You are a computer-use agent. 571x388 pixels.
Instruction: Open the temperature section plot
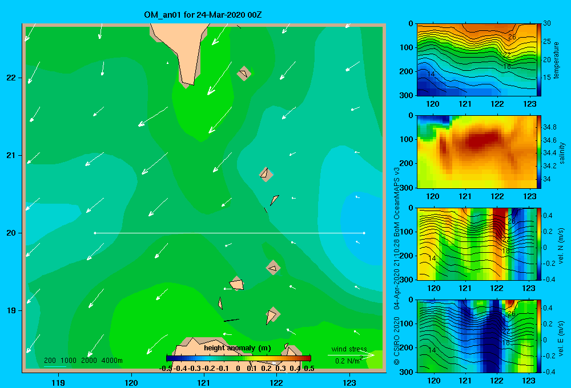point(476,60)
